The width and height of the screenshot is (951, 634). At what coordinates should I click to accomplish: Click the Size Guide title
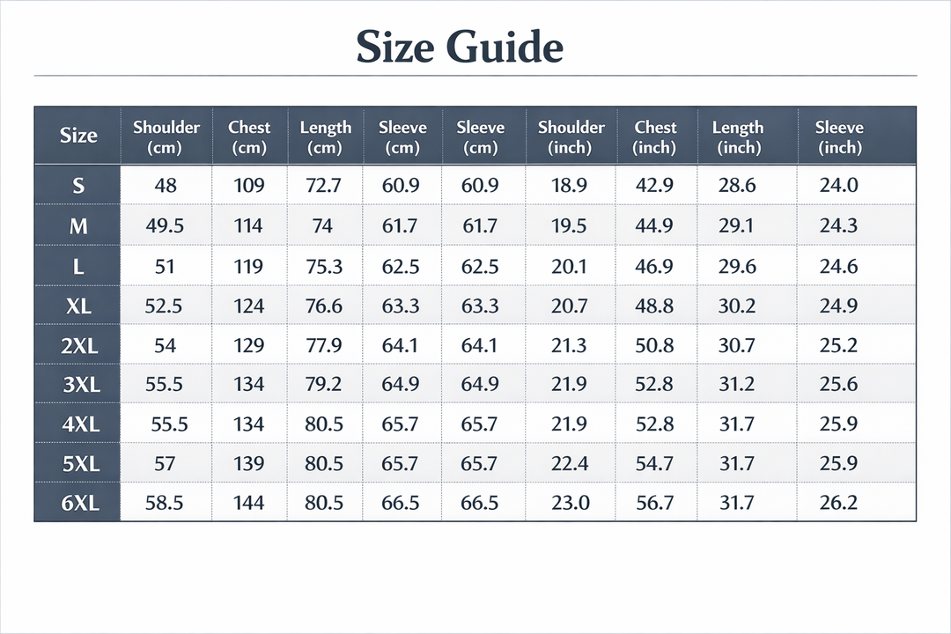(459, 47)
